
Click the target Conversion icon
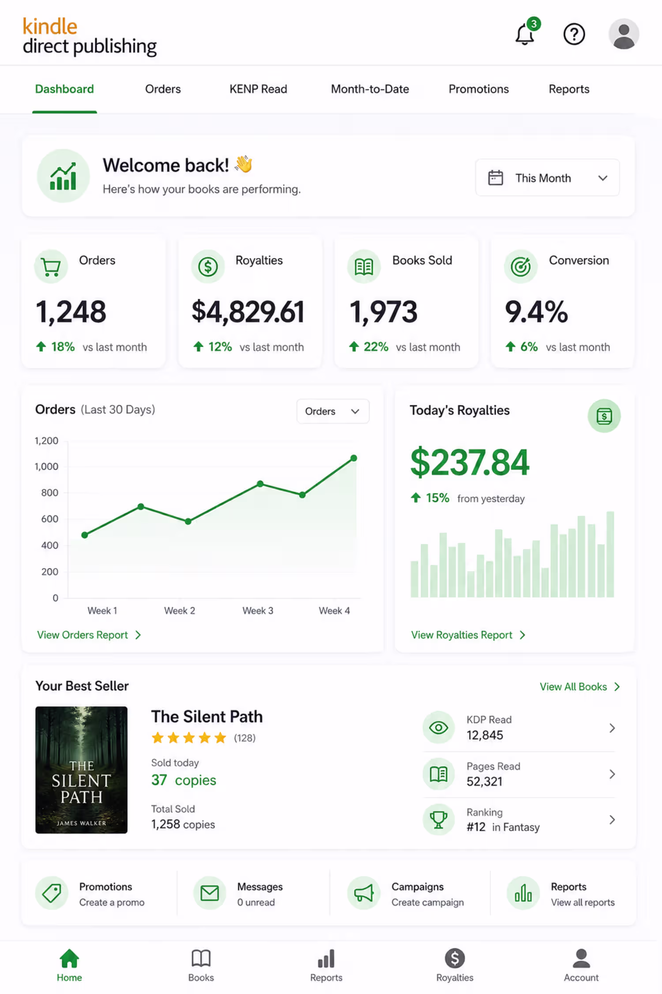(521, 266)
